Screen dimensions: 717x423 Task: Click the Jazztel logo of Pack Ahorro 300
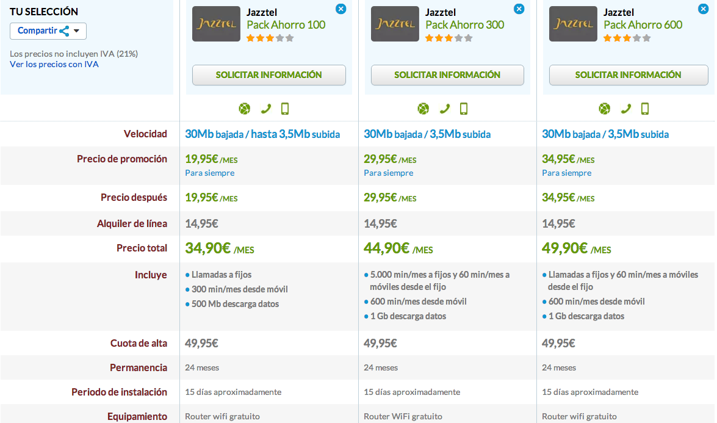click(x=395, y=24)
